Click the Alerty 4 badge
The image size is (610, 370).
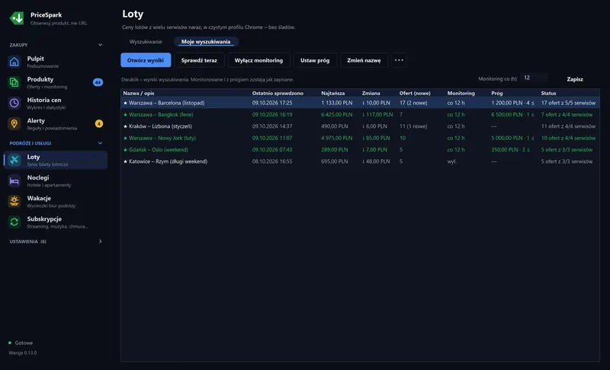pyautogui.click(x=99, y=124)
